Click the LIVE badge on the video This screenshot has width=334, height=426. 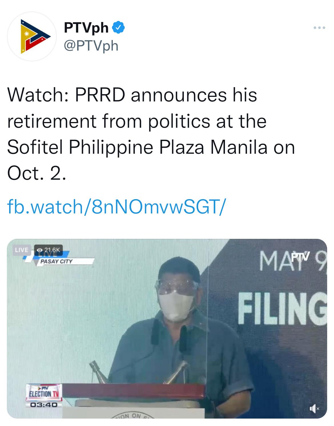[21, 250]
